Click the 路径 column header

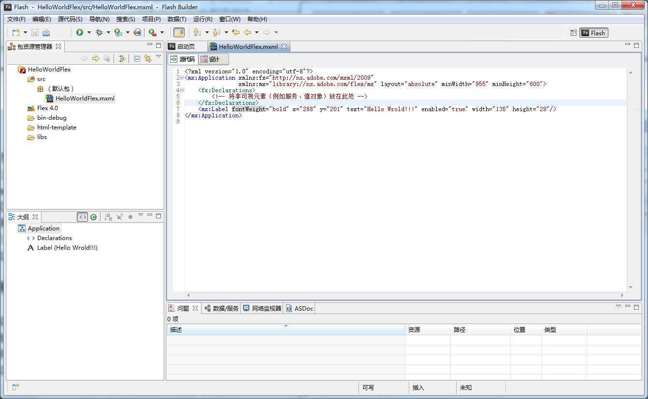click(480, 329)
